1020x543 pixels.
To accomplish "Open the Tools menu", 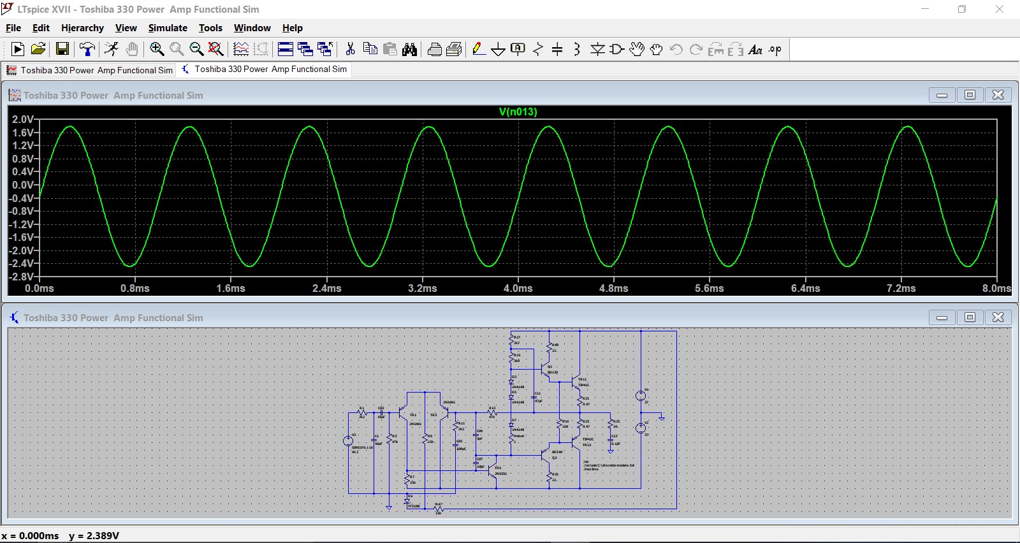I will coord(210,28).
